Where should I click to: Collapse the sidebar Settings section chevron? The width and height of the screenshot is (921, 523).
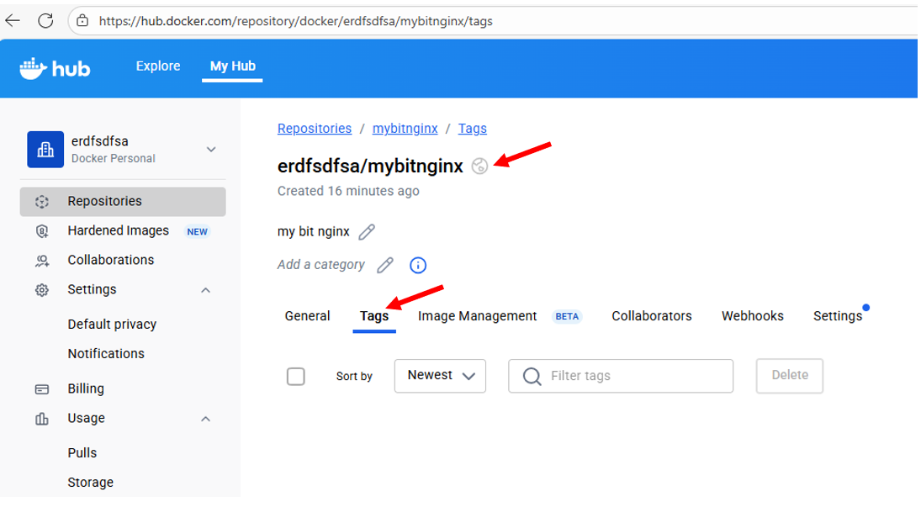[x=205, y=290]
